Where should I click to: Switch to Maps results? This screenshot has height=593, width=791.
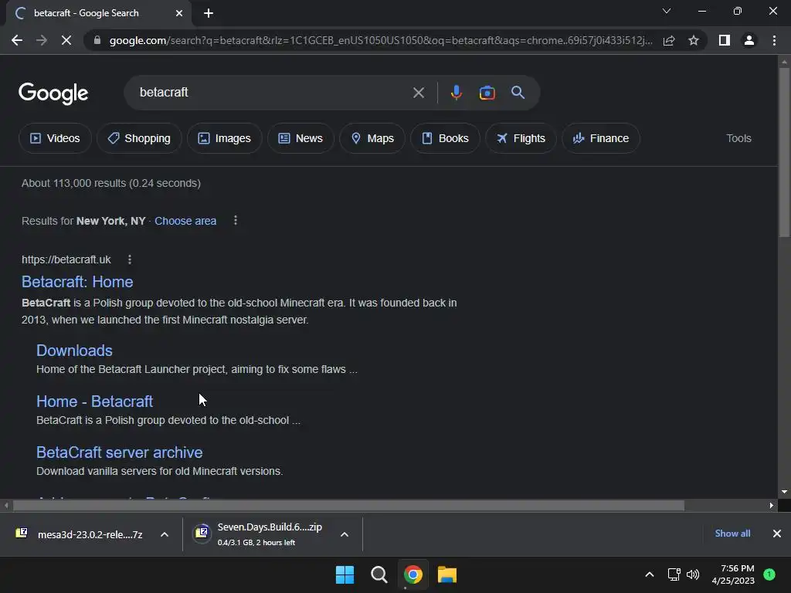pyautogui.click(x=372, y=138)
